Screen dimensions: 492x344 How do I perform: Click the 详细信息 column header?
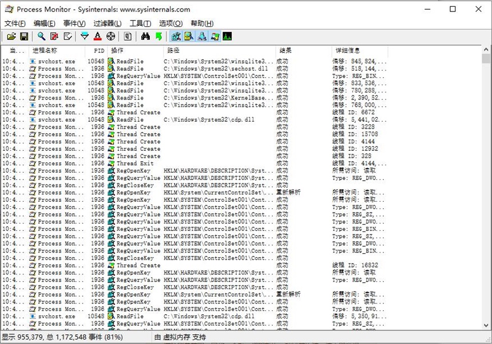360,50
